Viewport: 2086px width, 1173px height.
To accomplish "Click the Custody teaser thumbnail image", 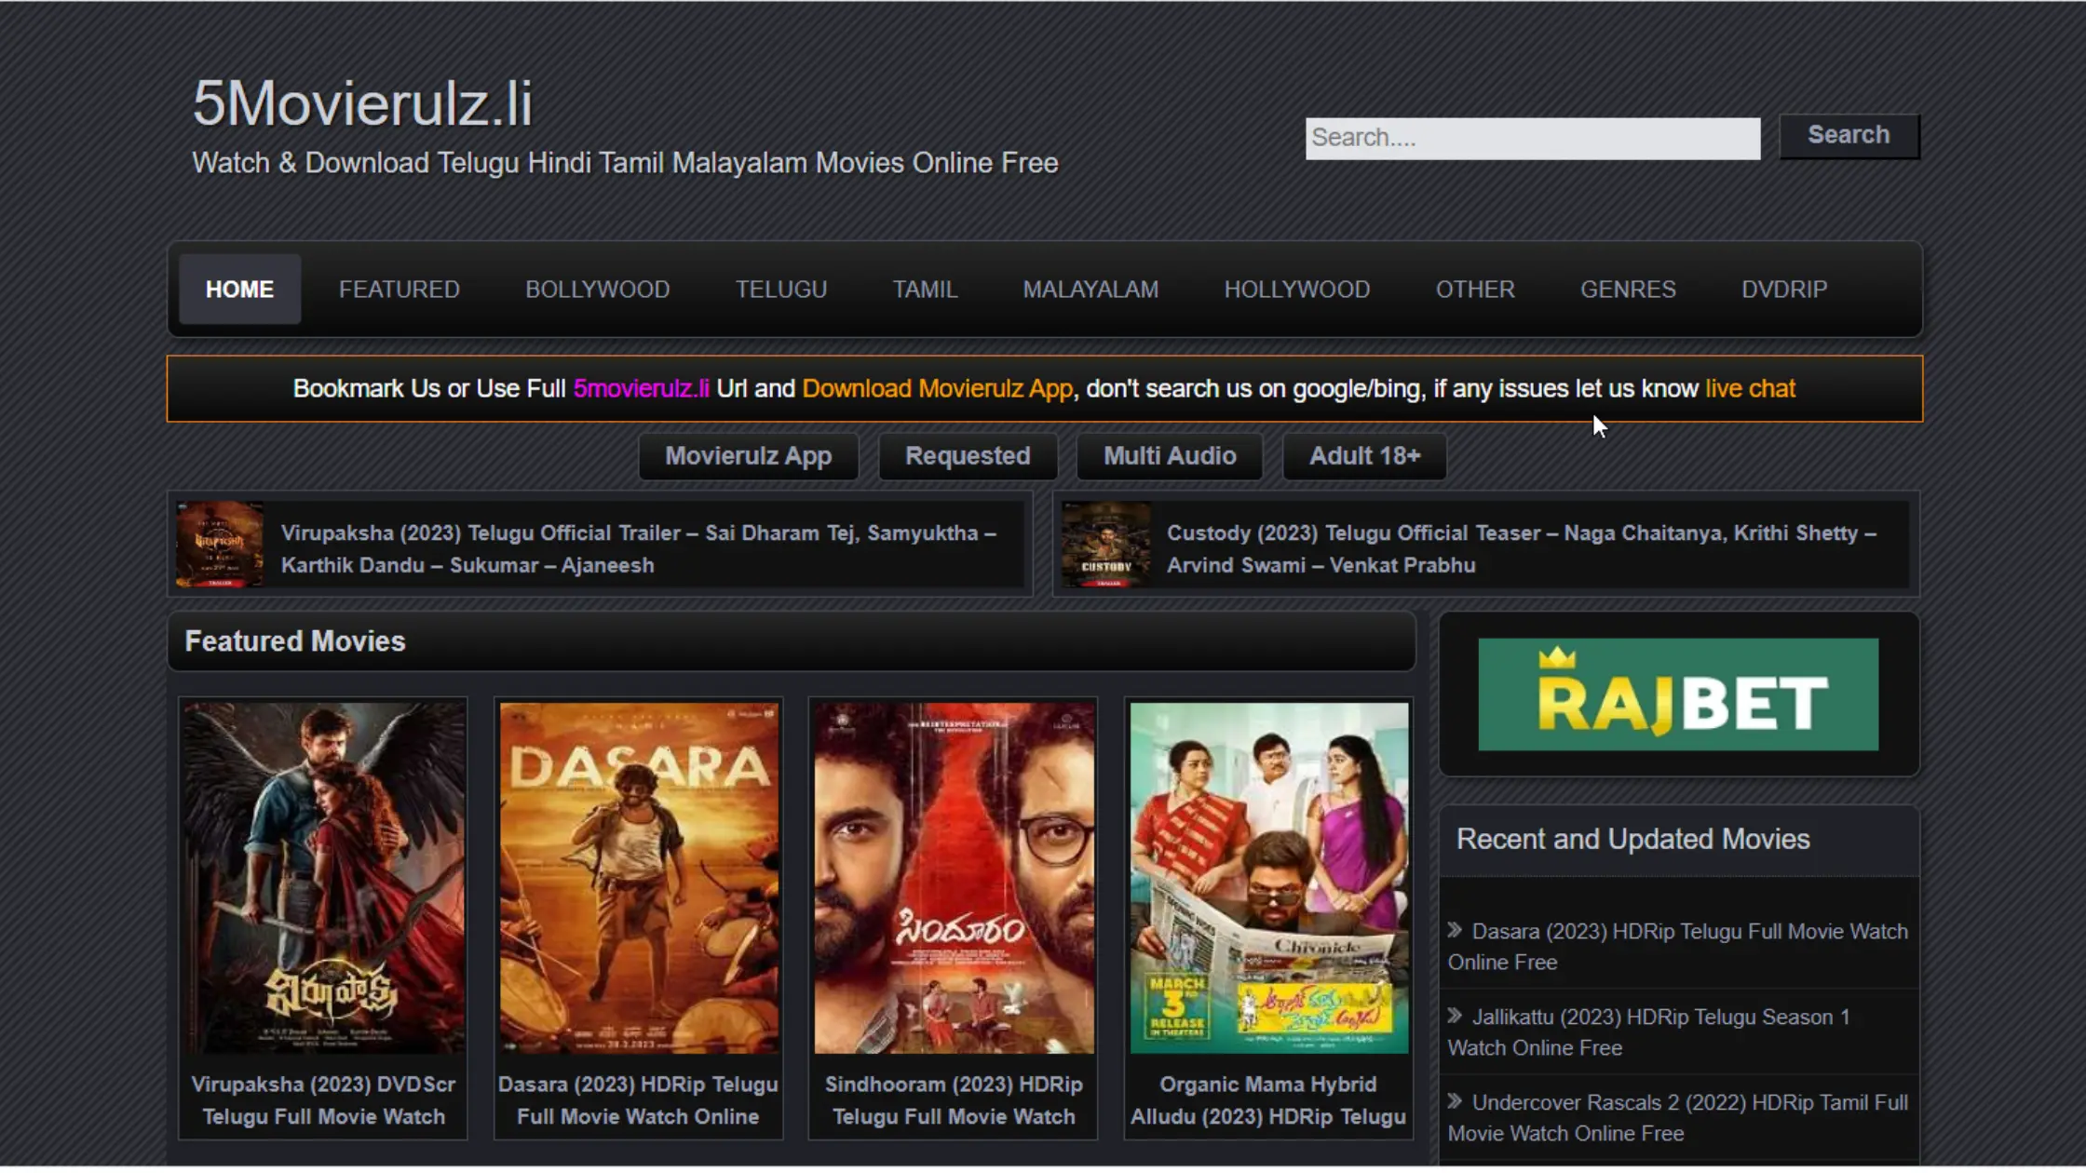I will [1106, 545].
